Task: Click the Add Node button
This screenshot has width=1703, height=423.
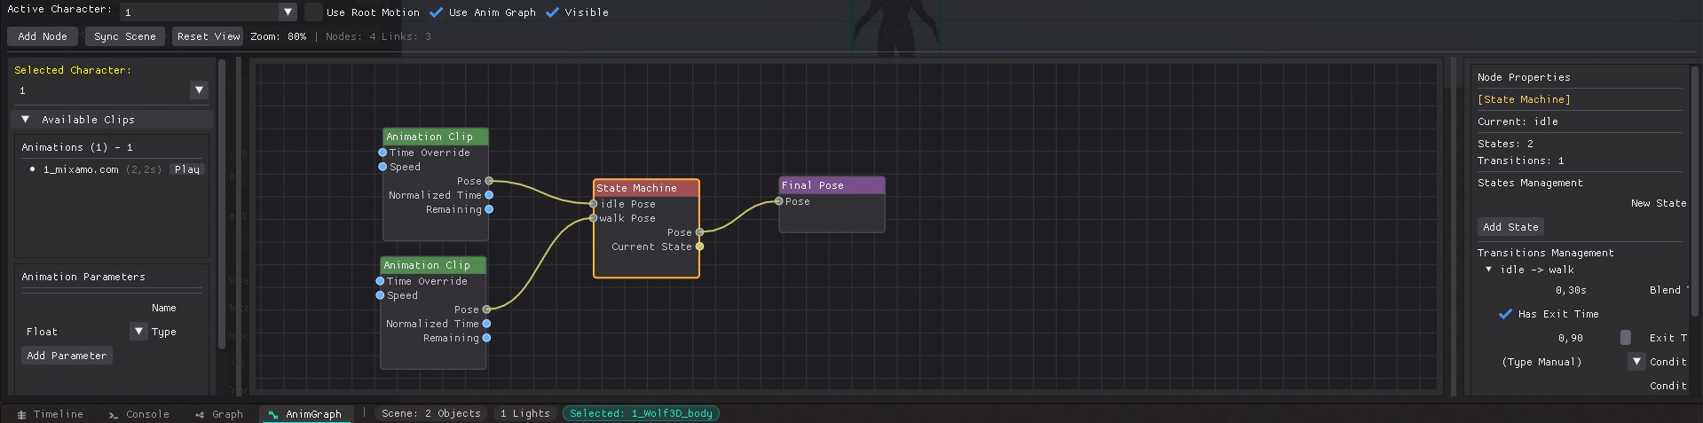Action: [43, 36]
